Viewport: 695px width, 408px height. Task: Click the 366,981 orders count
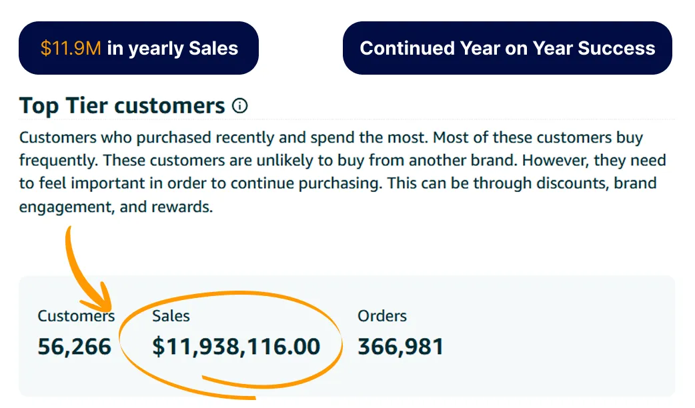click(401, 347)
